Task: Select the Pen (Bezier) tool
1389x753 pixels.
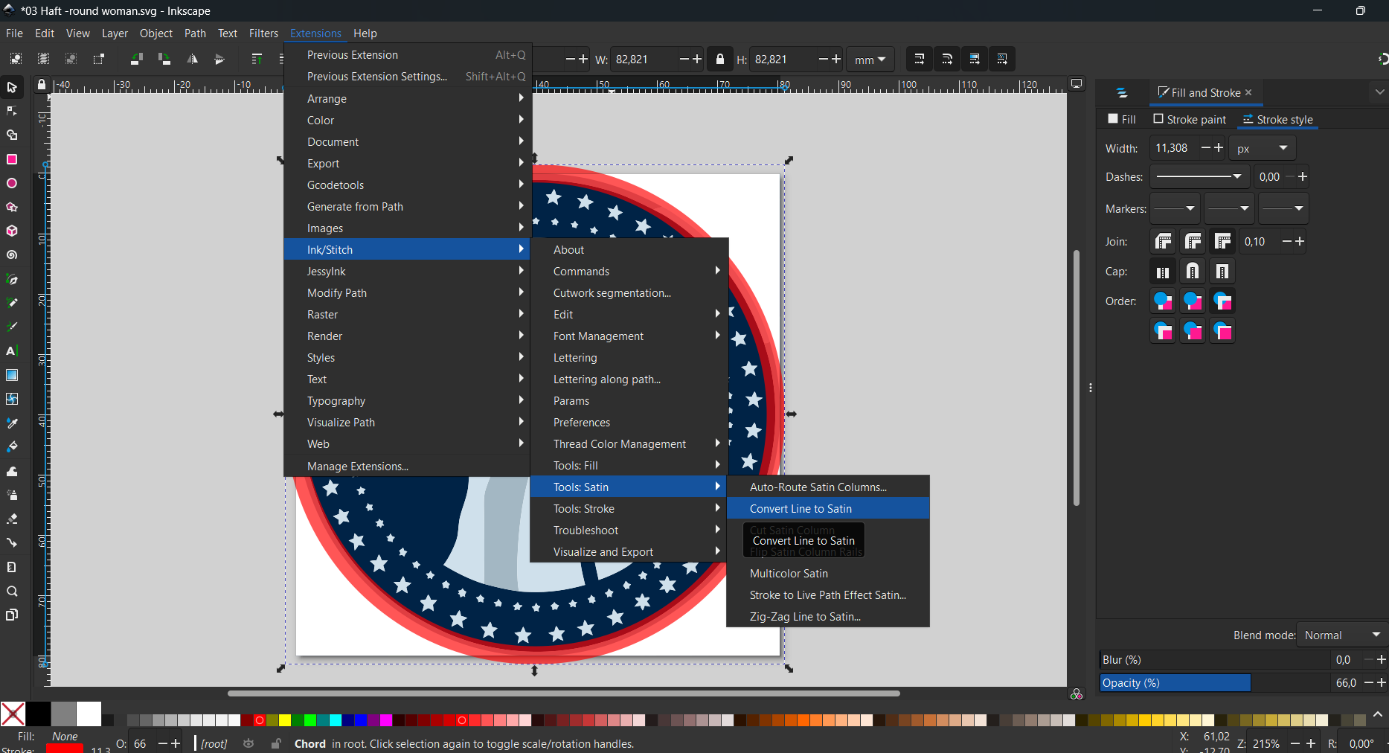Action: pyautogui.click(x=12, y=279)
